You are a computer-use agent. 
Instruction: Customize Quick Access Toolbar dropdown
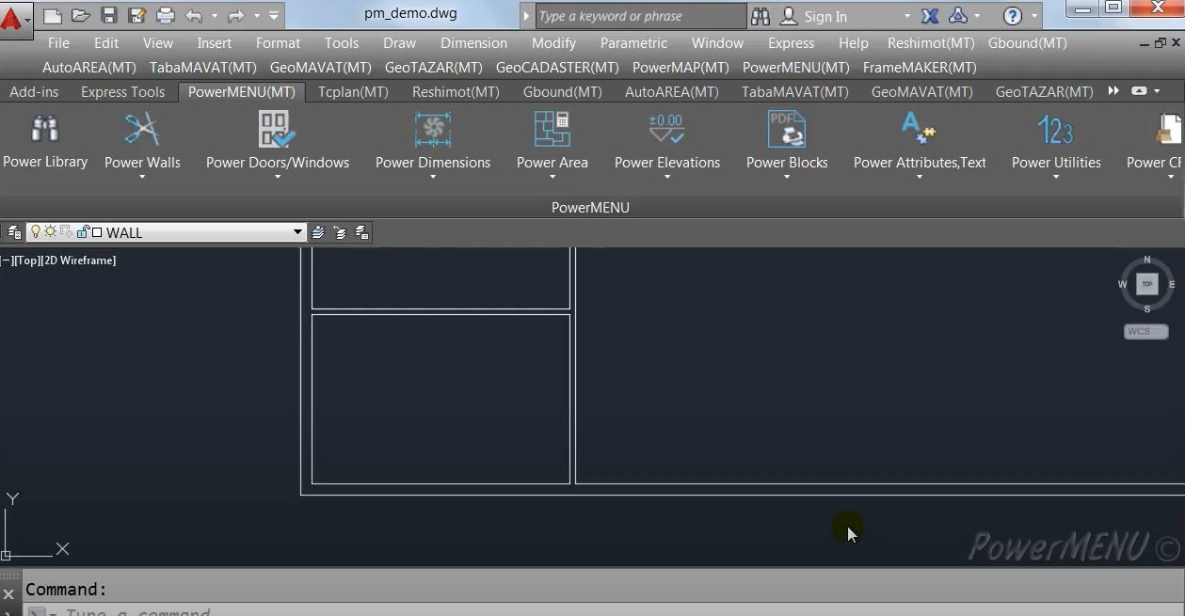coord(274,16)
